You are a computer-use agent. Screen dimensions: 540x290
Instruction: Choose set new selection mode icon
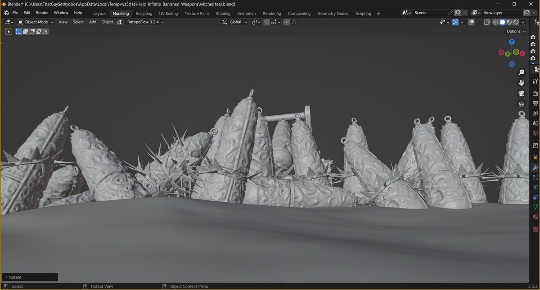coord(19,32)
